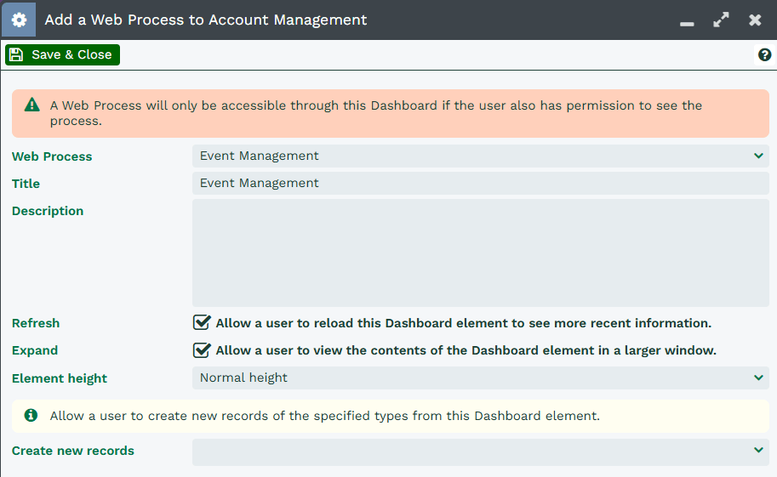Open help via the question mark icon
Screen dimensions: 777x477
(764, 55)
